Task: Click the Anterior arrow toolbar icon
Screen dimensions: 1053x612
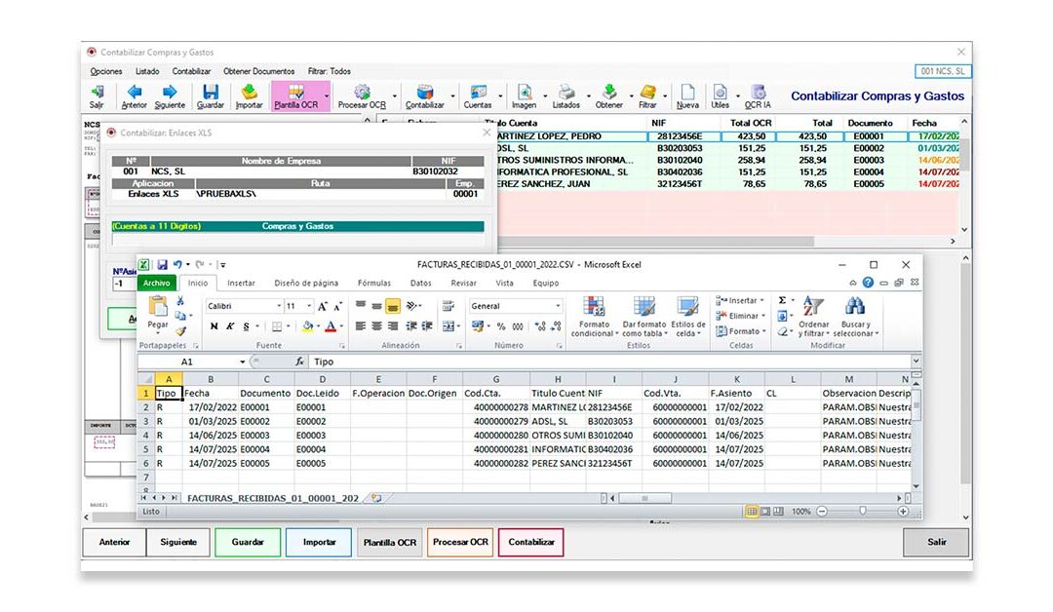Action: point(135,96)
